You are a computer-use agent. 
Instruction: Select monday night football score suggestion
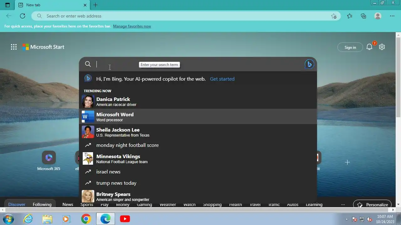click(198, 145)
